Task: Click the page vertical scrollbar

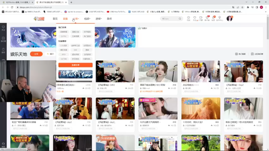Action: point(268,28)
